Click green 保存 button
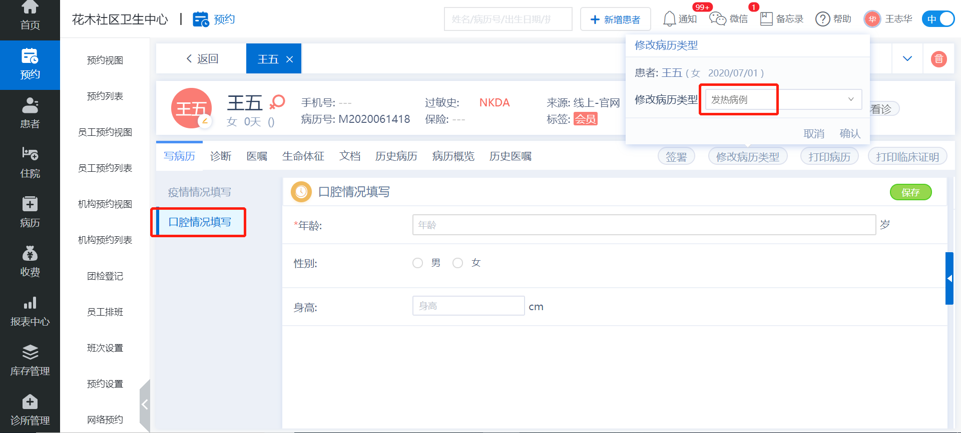 click(910, 192)
